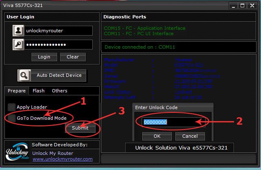Close the Viva 5577Cs-321 window
This screenshot has height=170, width=261.
click(252, 6)
